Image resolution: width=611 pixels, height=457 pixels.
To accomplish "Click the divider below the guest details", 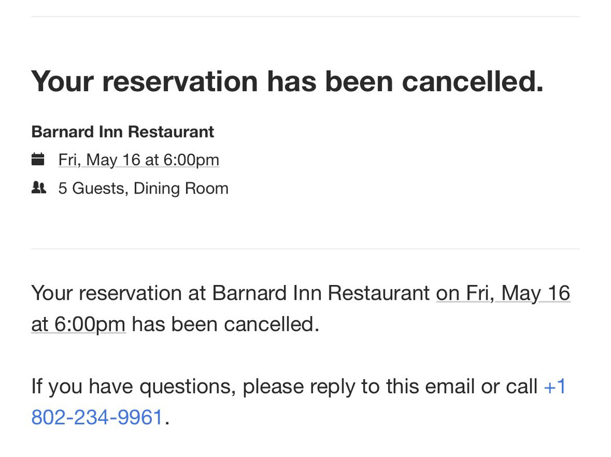I will [305, 249].
